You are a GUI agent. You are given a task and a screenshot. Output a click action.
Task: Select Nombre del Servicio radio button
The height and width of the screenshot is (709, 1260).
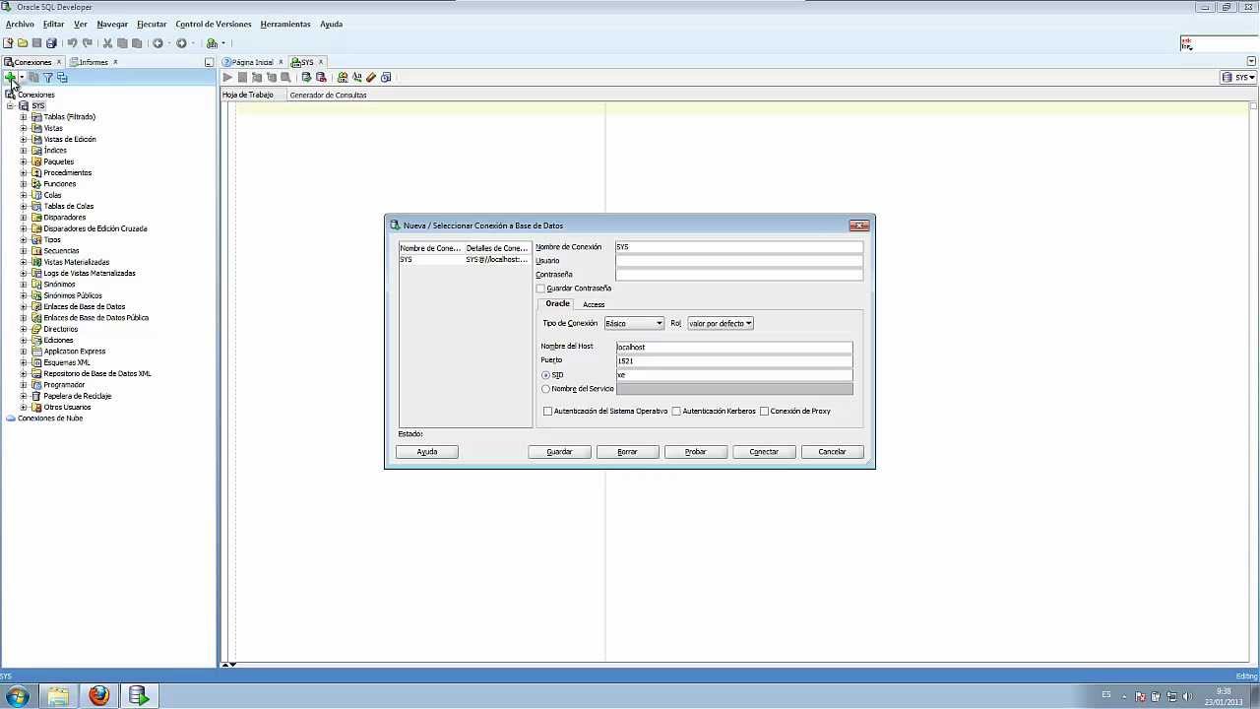[x=545, y=389]
